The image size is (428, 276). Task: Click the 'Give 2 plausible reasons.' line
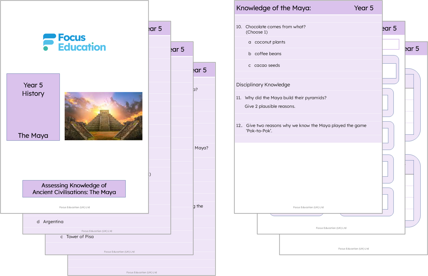270,106
